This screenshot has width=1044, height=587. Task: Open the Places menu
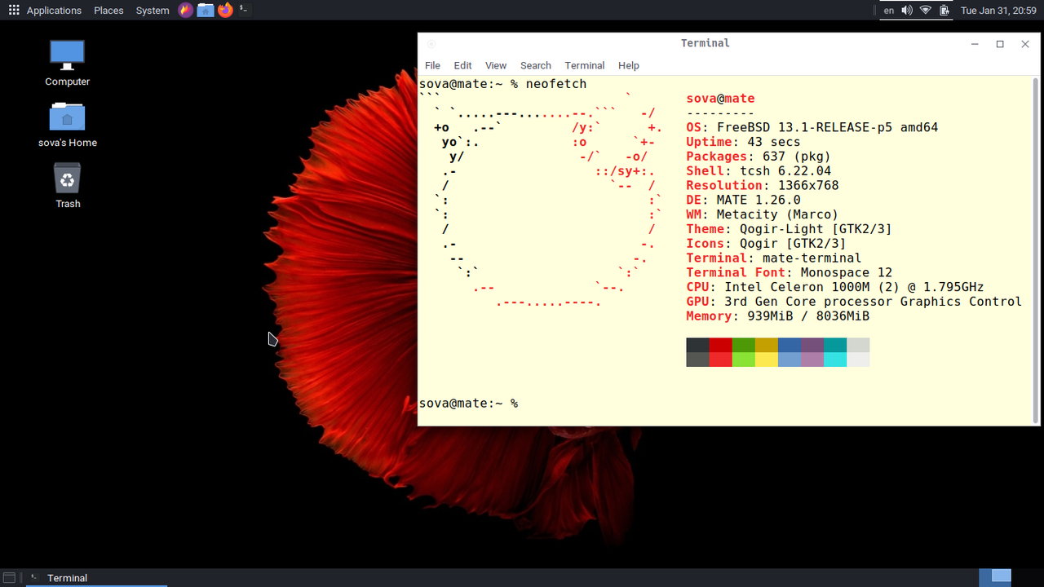click(108, 11)
